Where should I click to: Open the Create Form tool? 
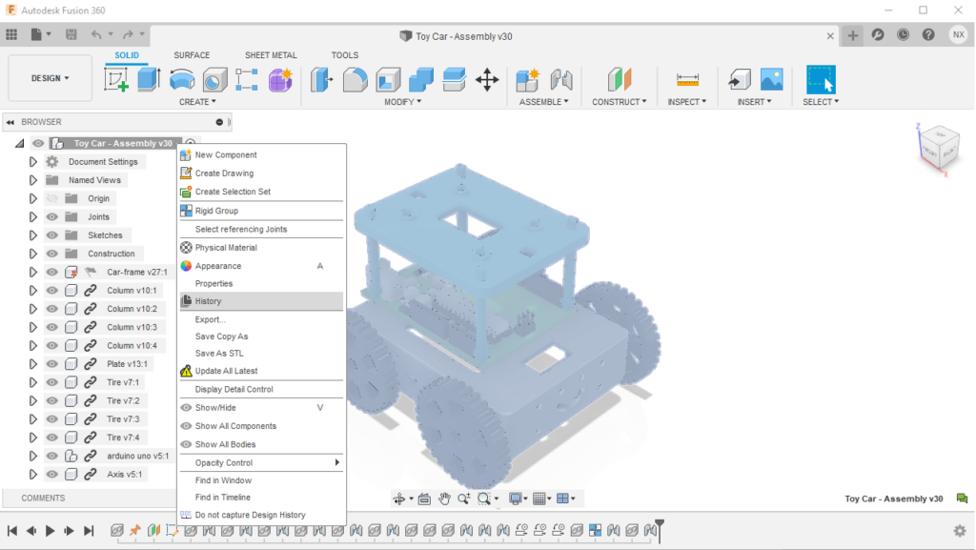(x=281, y=79)
